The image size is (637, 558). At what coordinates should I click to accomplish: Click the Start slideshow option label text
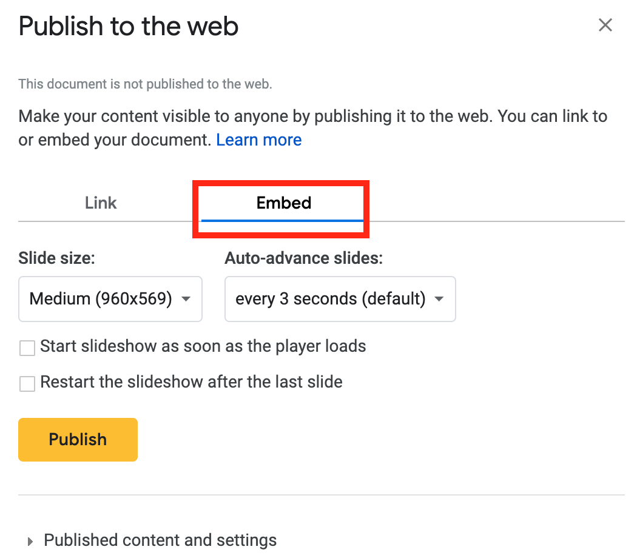(x=203, y=347)
